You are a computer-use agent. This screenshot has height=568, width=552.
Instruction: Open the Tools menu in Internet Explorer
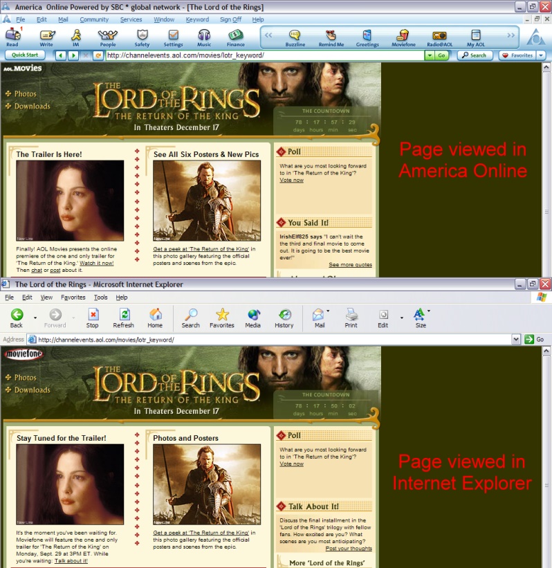click(x=100, y=297)
